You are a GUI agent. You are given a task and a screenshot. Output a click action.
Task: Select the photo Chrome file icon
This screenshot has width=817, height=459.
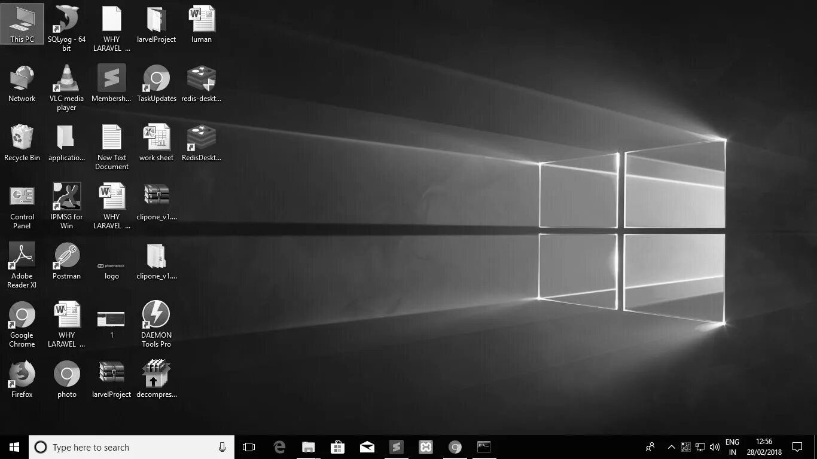(66, 379)
